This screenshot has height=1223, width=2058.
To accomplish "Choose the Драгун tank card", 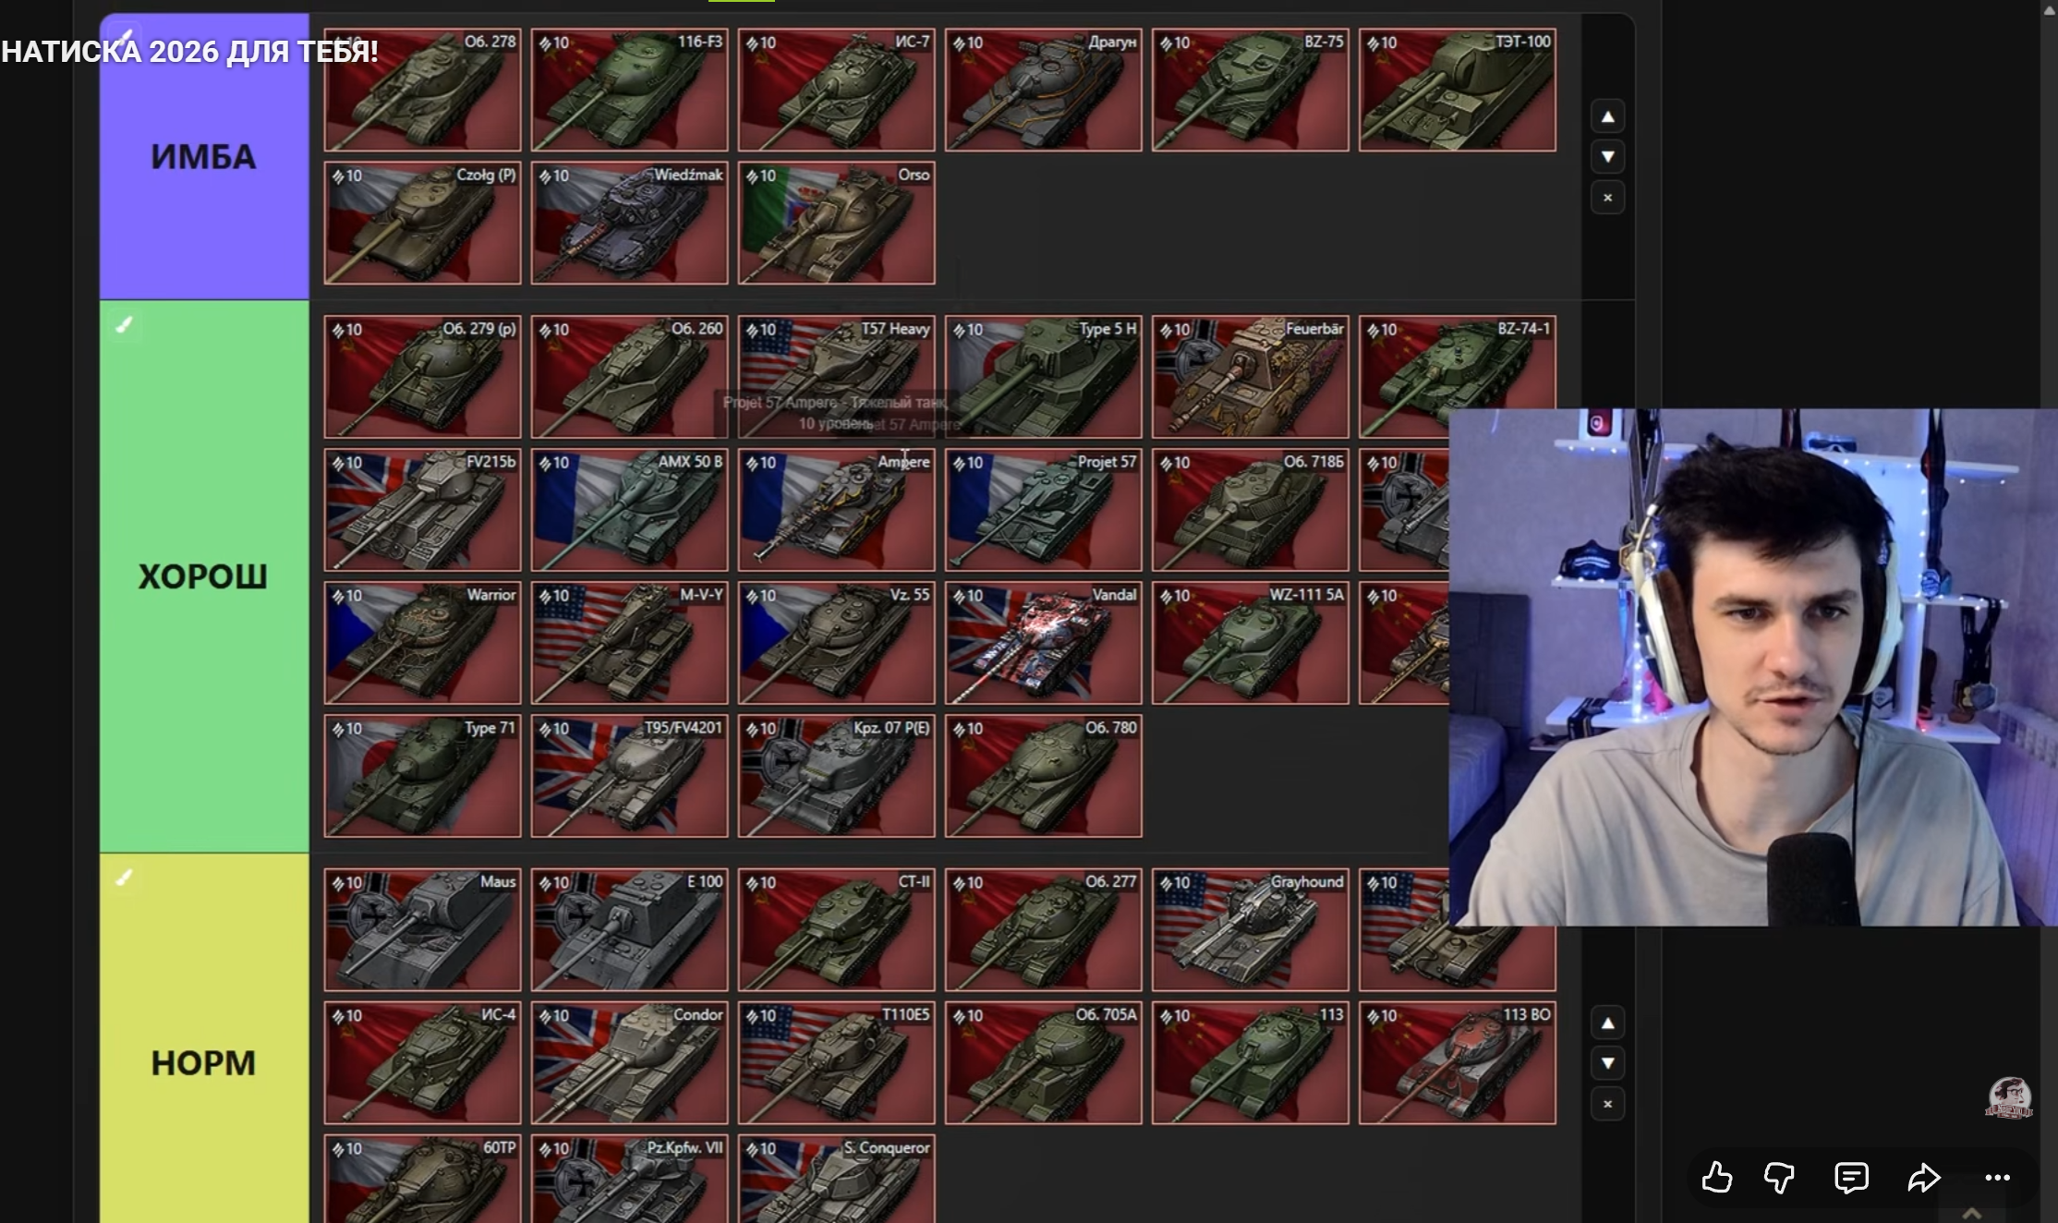I will pos(1043,90).
